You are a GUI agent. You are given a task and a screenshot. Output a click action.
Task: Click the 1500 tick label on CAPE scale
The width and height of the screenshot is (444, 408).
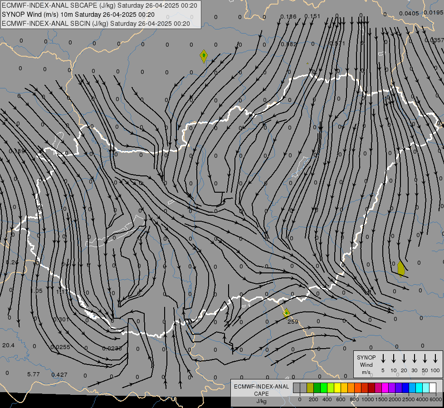point(381,399)
